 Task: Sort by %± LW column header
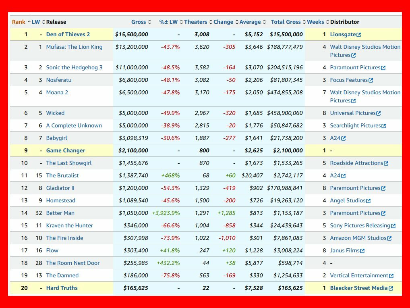(x=171, y=22)
